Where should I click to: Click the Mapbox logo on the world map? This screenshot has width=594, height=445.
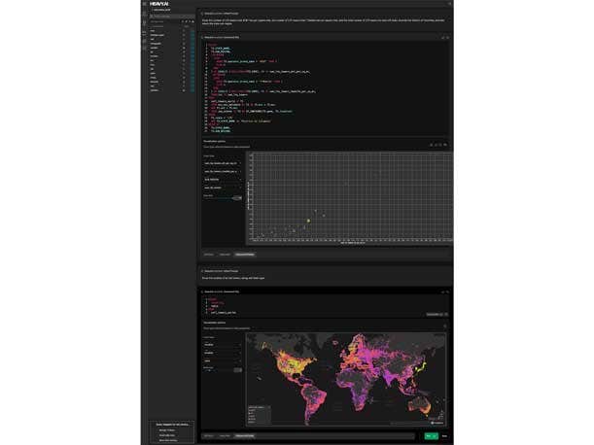438,423
